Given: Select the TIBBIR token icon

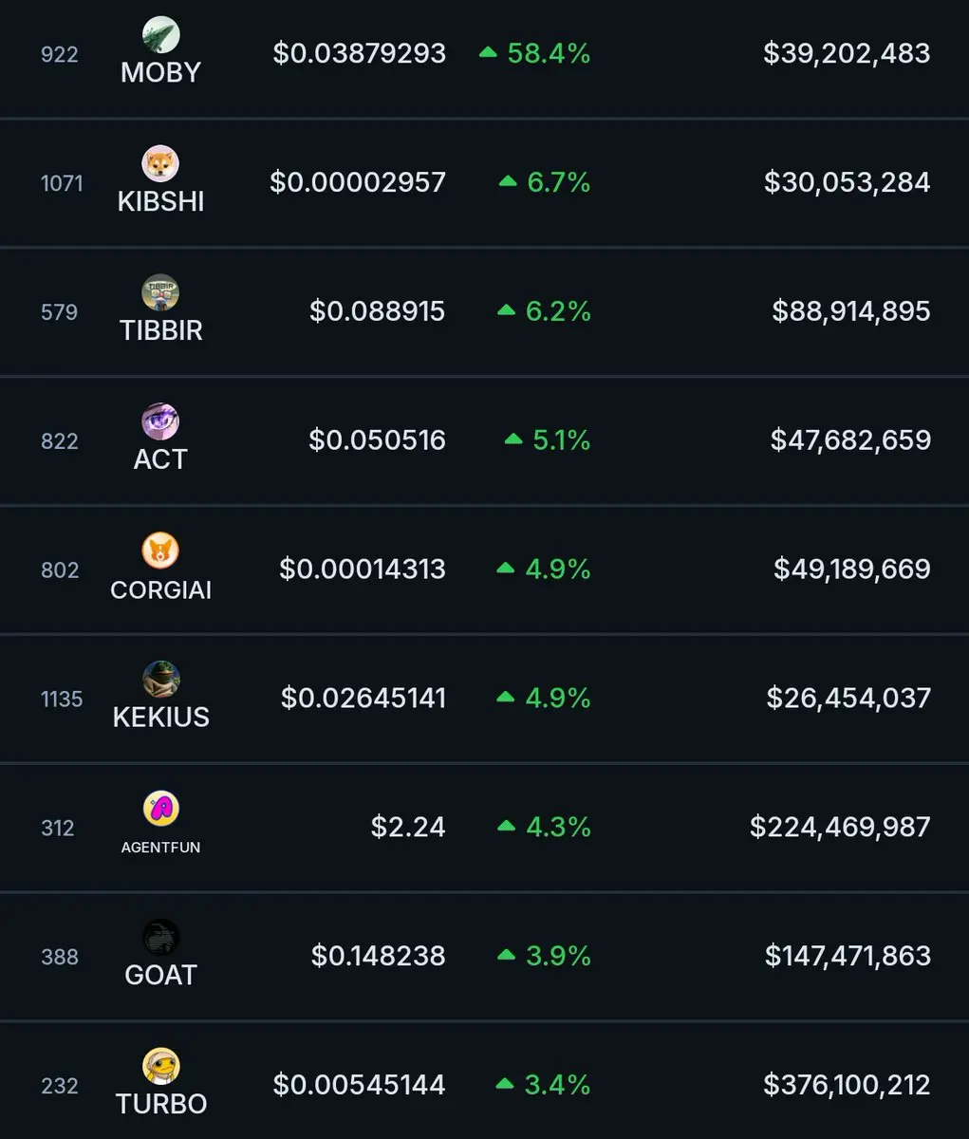Looking at the screenshot, I should tap(160, 293).
